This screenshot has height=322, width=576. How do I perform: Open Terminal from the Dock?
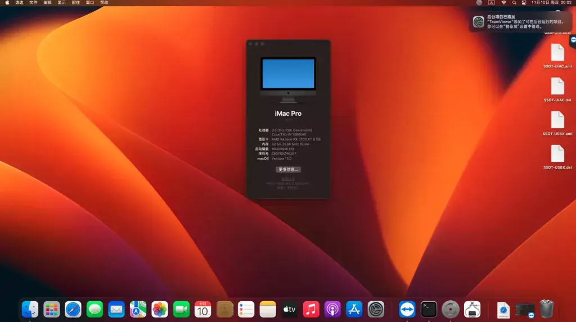point(429,310)
